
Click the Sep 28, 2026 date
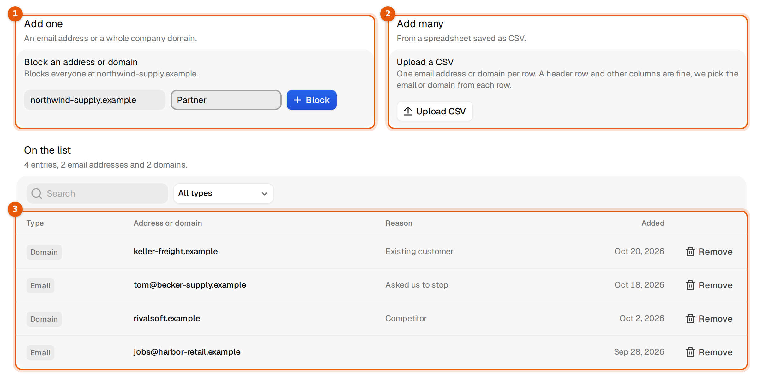(639, 352)
